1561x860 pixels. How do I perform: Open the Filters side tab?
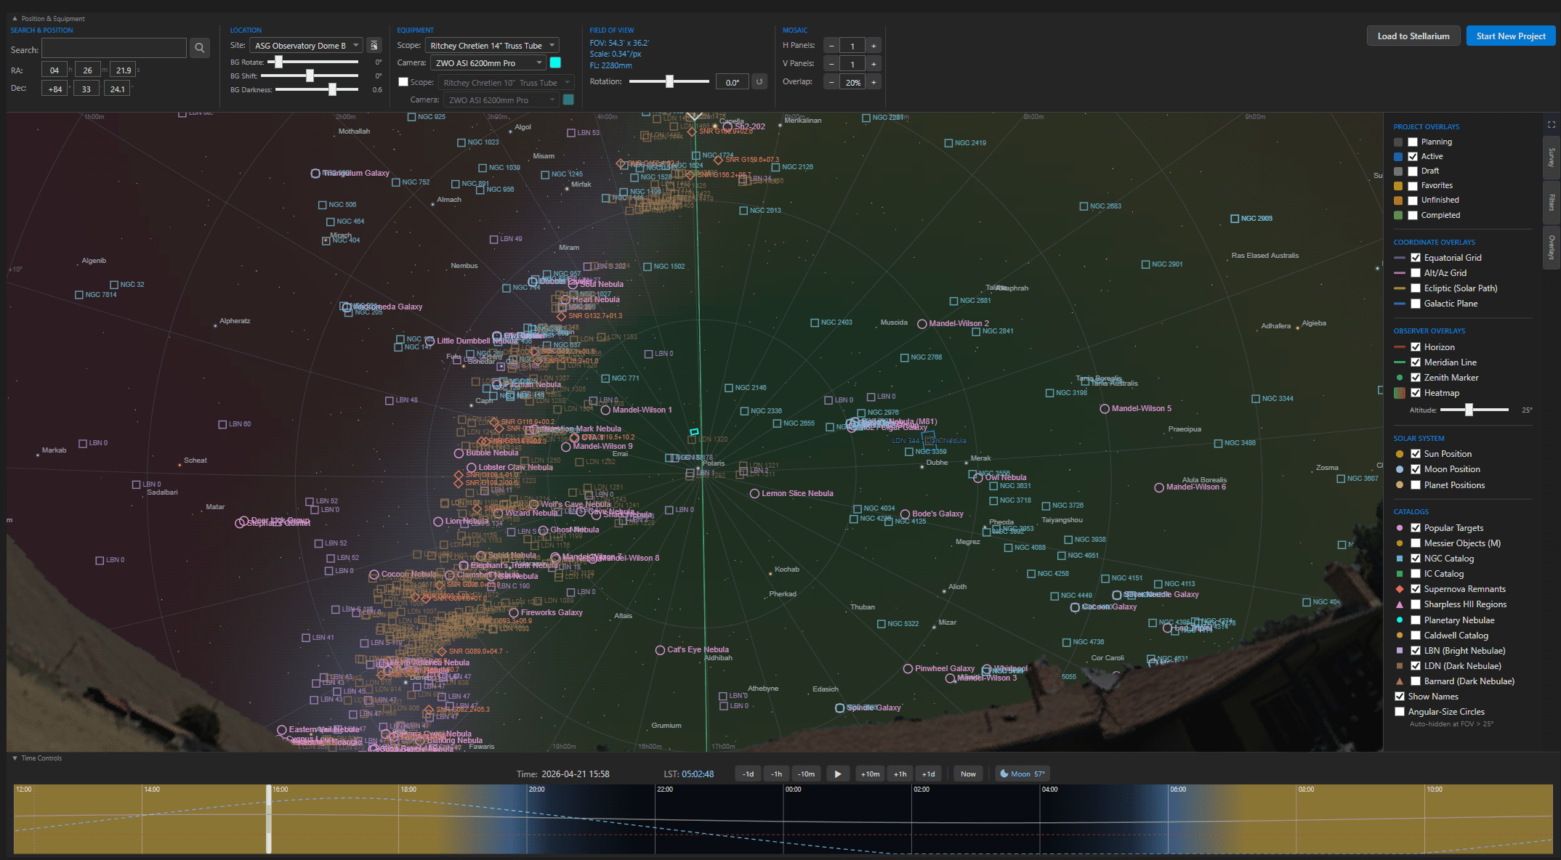pyautogui.click(x=1552, y=203)
